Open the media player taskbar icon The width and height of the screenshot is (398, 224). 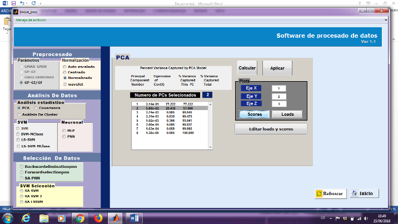pyautogui.click(x=62, y=217)
